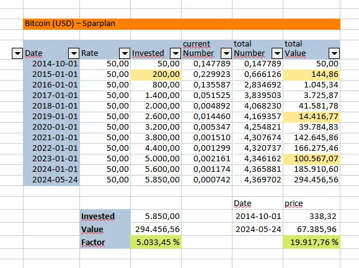Select Invested value 4.400,00

(156, 148)
